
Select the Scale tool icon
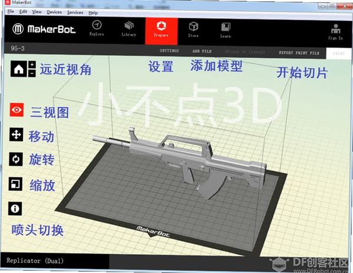(15, 184)
